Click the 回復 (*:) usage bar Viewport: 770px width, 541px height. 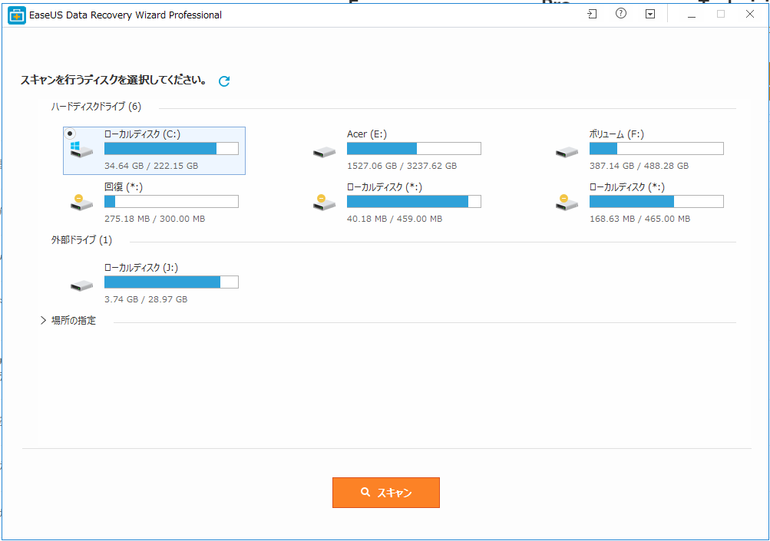coord(171,201)
